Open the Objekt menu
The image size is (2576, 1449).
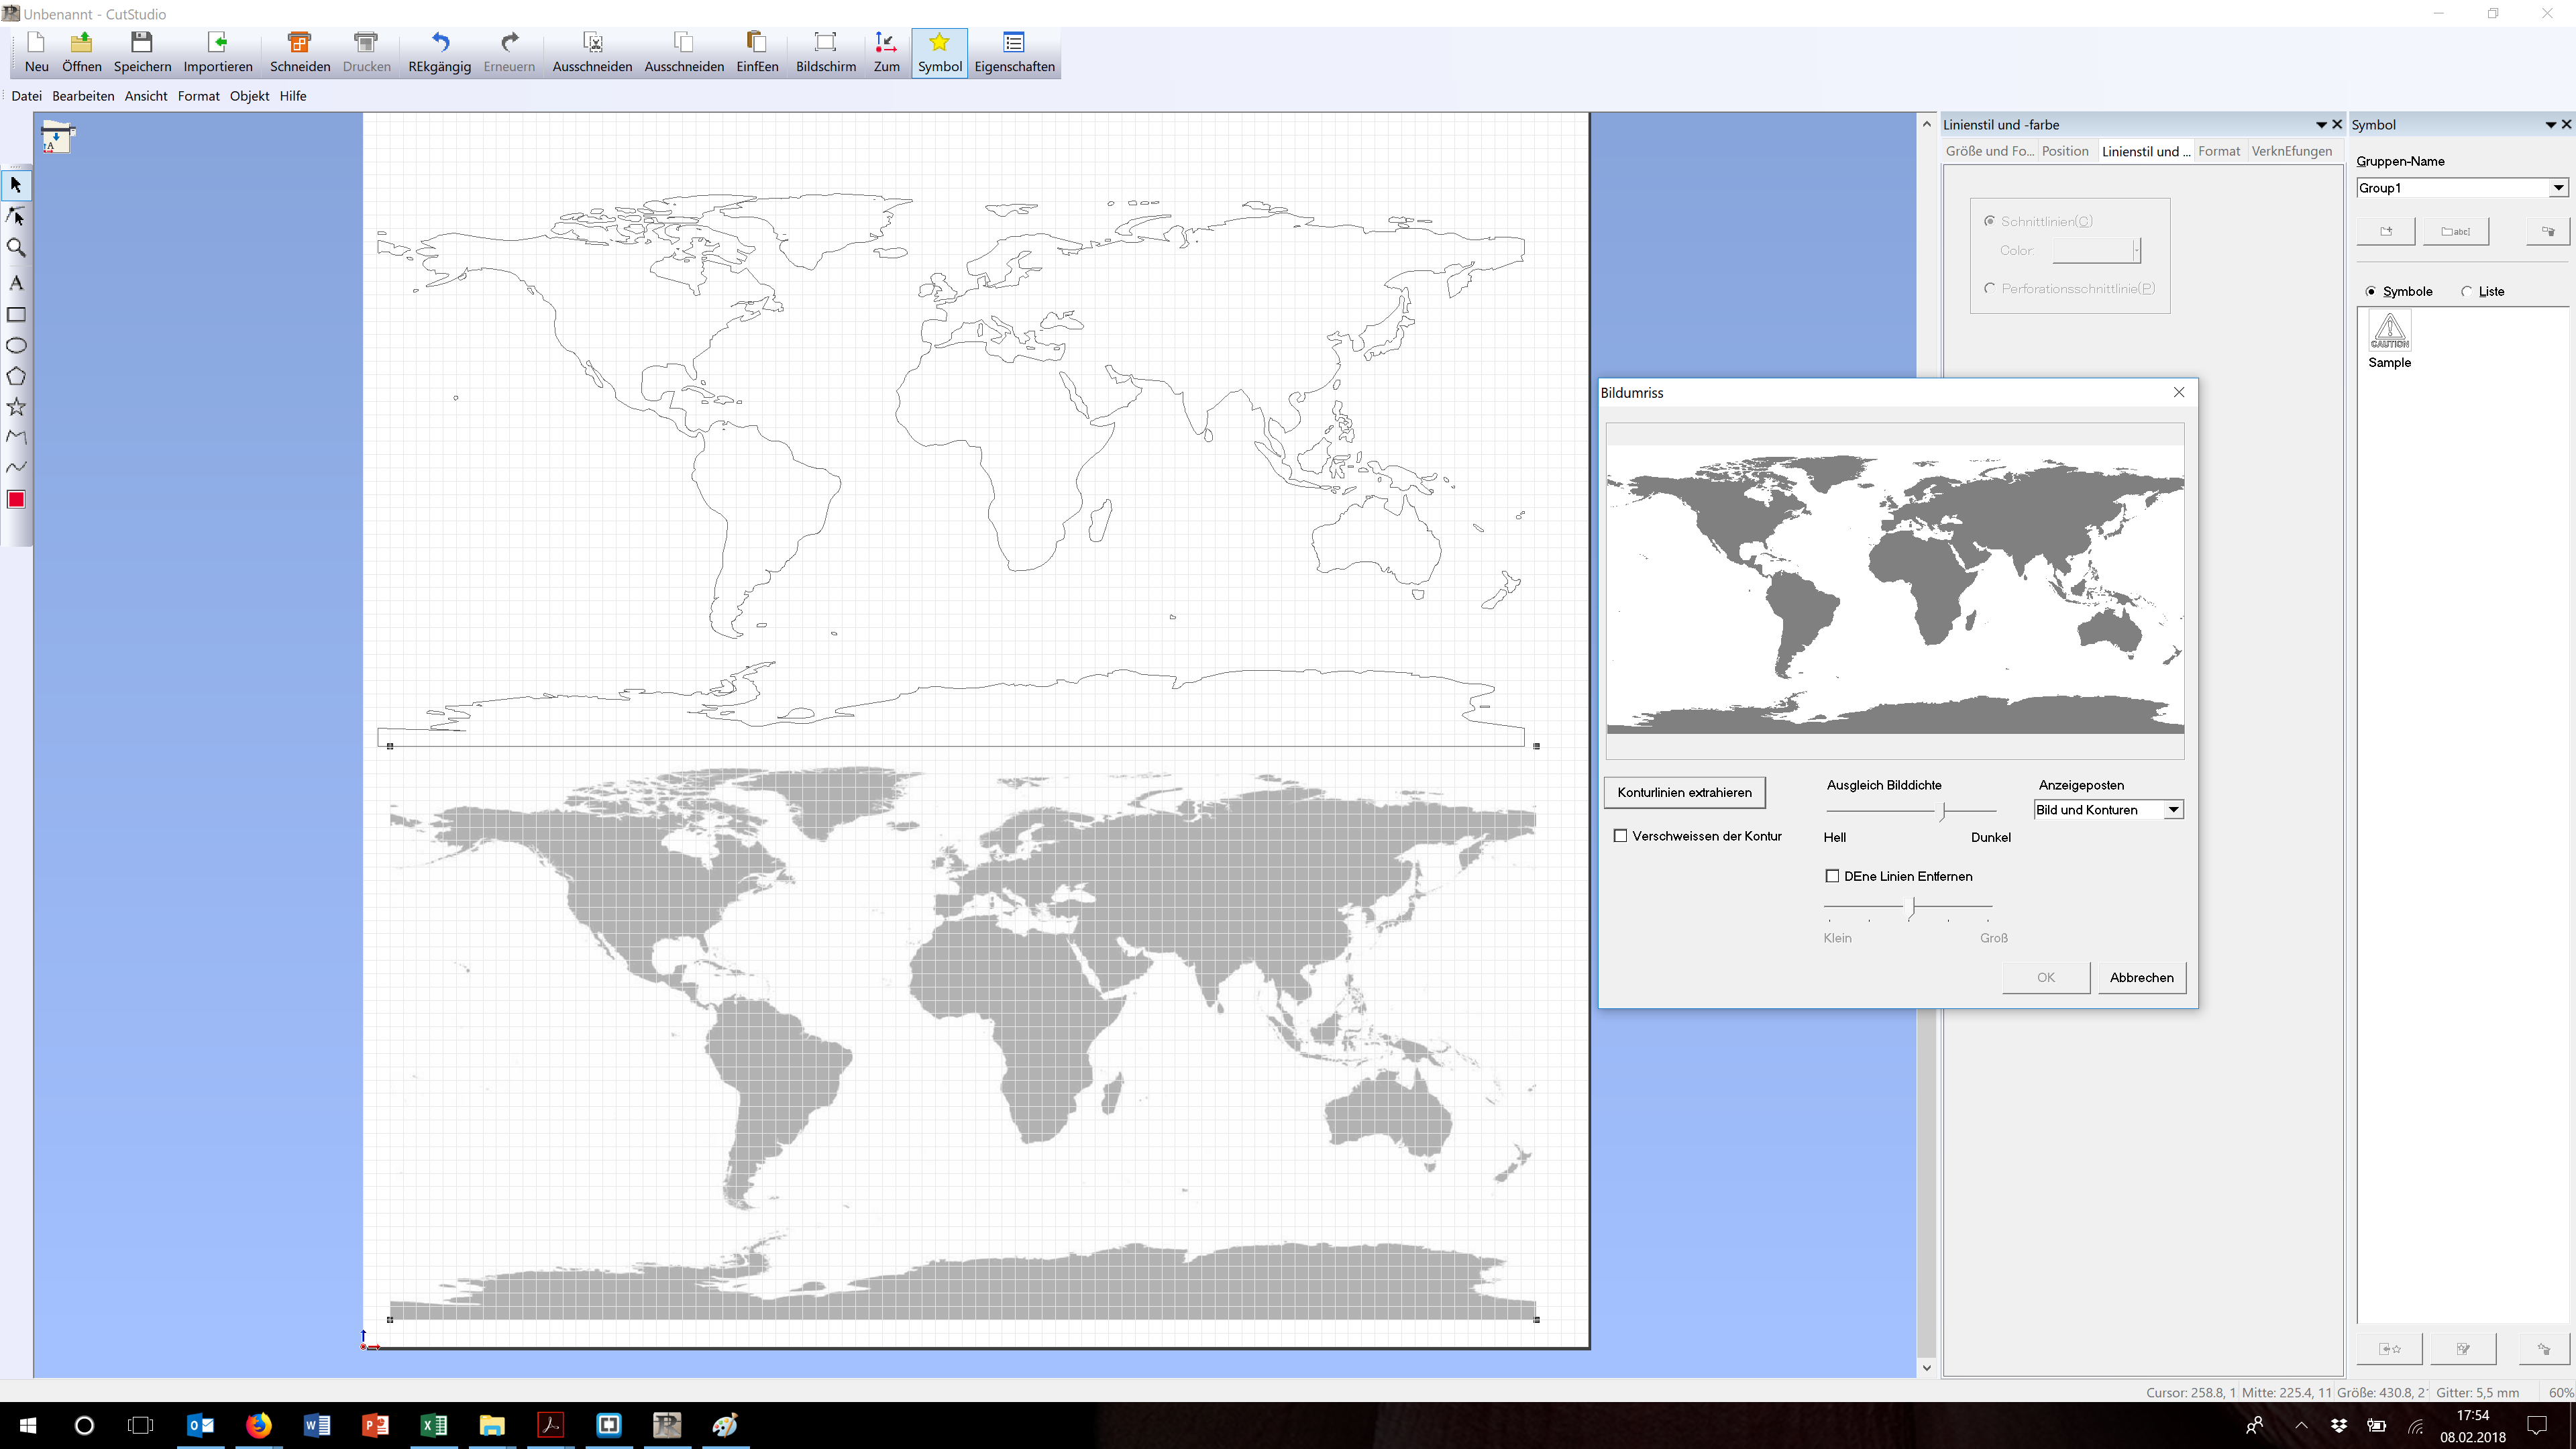pos(249,96)
